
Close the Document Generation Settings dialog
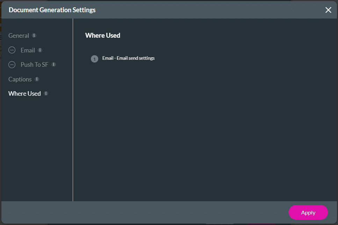coord(328,10)
